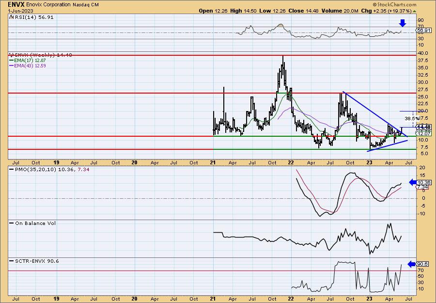Click the 40.0 price axis label
This screenshot has width=436, height=303.
click(x=423, y=53)
